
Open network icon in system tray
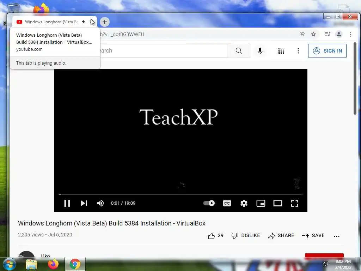point(325,264)
